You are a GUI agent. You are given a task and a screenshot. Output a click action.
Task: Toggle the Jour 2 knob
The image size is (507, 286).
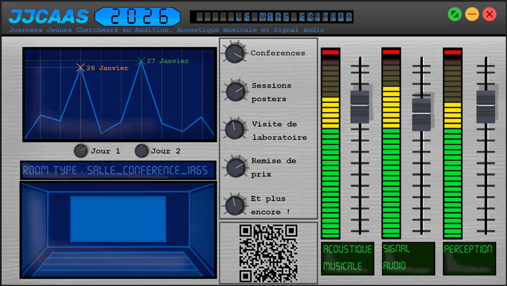pos(142,151)
